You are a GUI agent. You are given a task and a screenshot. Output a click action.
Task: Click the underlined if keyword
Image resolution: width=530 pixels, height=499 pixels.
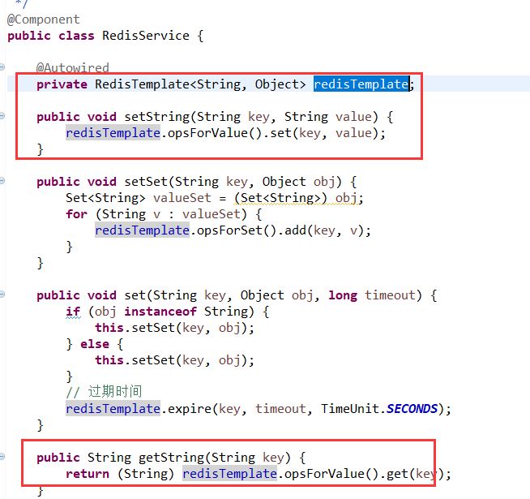(73, 312)
